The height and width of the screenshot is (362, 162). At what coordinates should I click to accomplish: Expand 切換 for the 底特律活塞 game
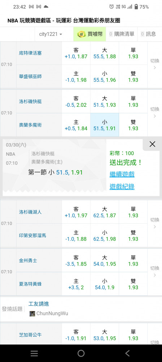point(155,64)
